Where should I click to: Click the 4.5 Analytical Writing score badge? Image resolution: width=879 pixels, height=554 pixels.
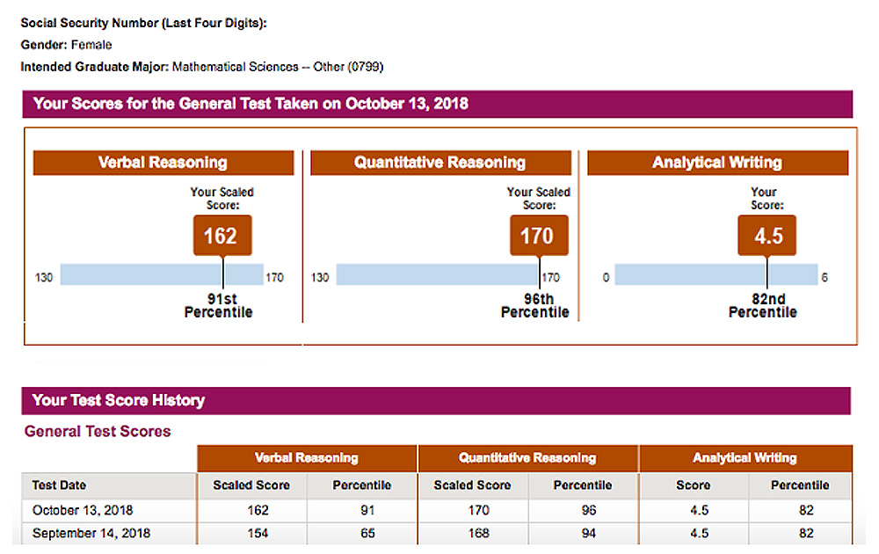click(766, 236)
